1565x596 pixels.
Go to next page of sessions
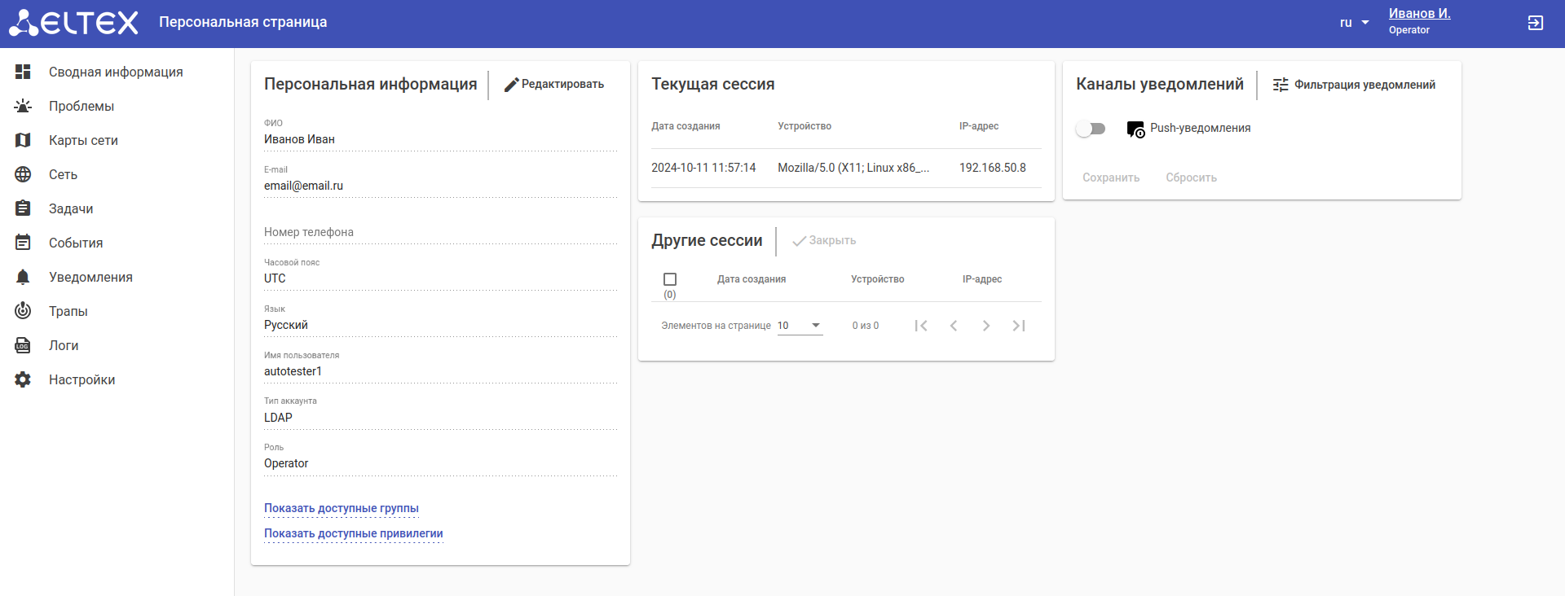[986, 326]
